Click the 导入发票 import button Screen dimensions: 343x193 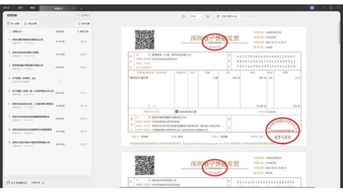[x=13, y=23]
